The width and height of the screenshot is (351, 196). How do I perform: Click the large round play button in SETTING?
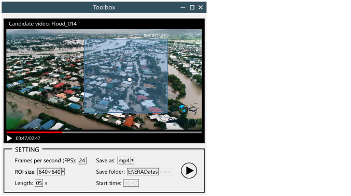[189, 171]
